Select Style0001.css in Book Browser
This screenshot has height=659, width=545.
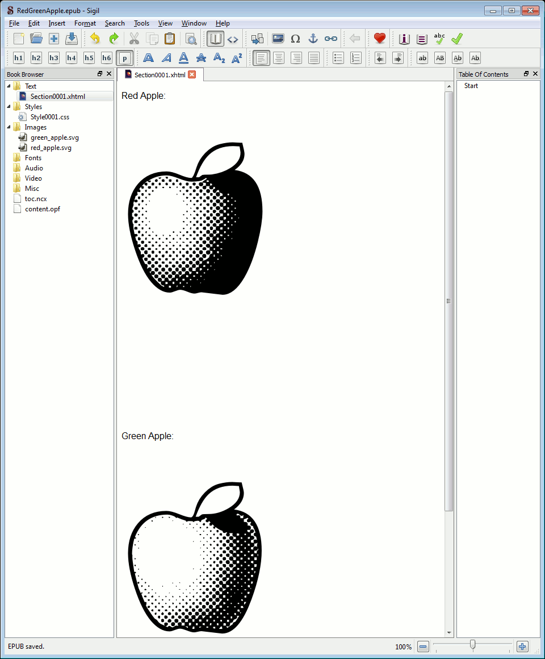pyautogui.click(x=49, y=117)
